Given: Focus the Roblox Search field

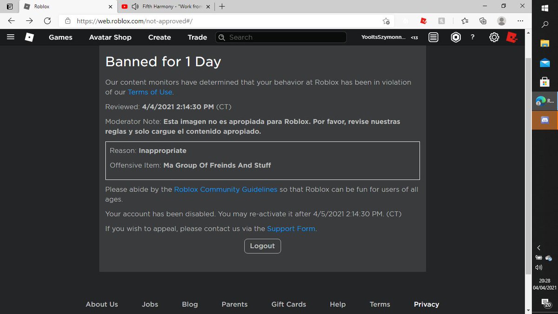Looking at the screenshot, I should (281, 37).
